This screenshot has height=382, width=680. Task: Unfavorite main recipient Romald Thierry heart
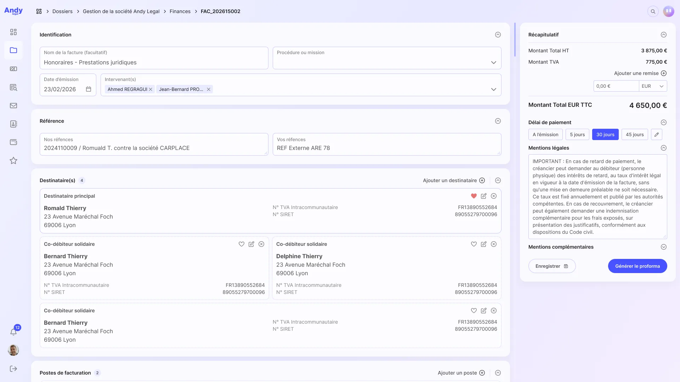tap(474, 196)
